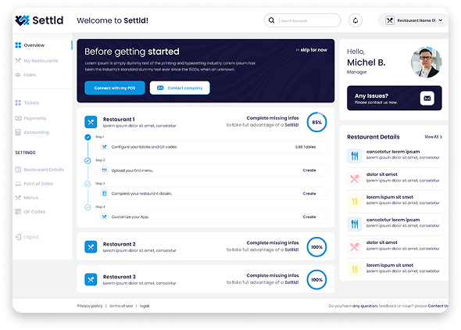This screenshot has height=330, width=461.
Task: Click Contact company button
Action: 180,88
